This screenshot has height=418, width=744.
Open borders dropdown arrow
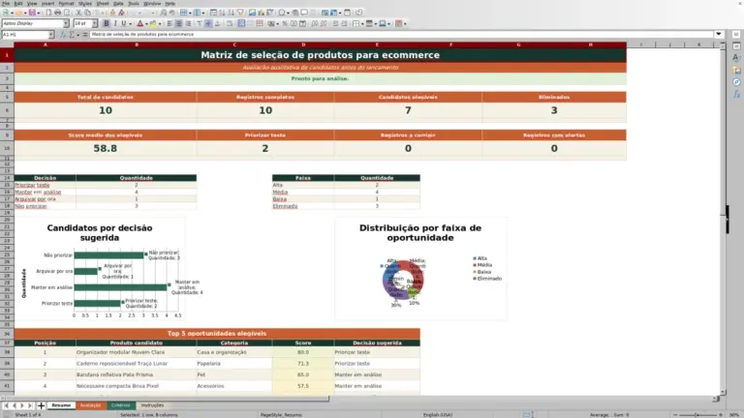[362, 23]
